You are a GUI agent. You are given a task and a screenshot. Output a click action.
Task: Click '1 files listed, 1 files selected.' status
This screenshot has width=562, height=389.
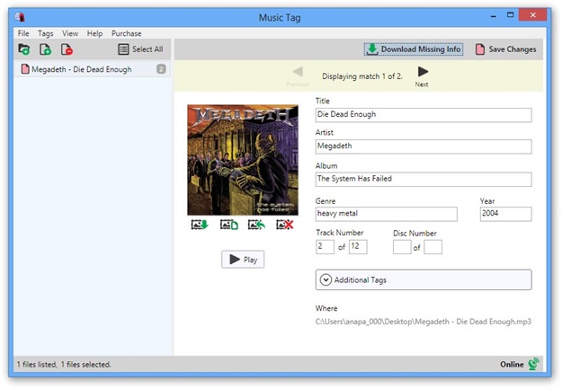point(64,364)
